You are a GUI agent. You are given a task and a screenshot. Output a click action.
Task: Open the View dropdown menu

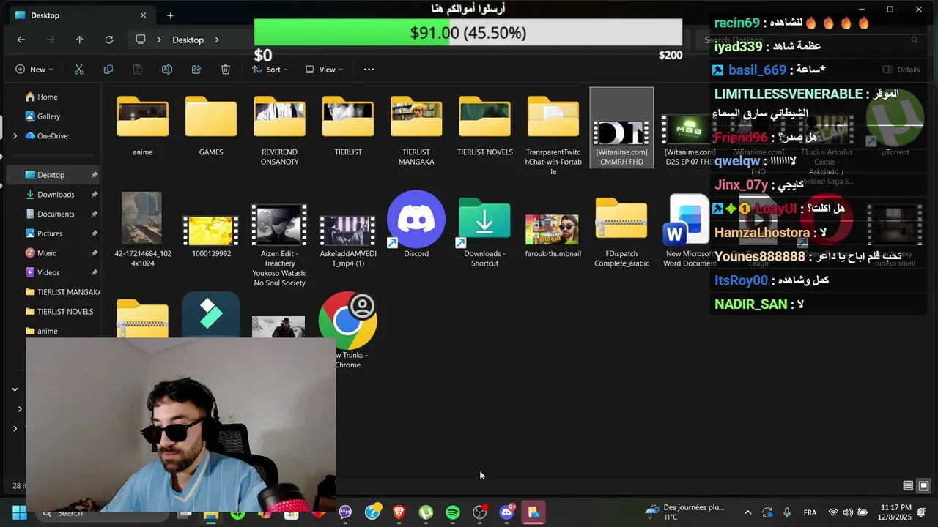[x=323, y=70]
